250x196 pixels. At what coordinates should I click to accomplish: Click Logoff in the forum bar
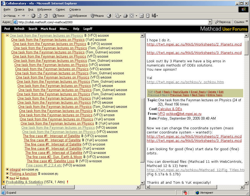point(88,29)
